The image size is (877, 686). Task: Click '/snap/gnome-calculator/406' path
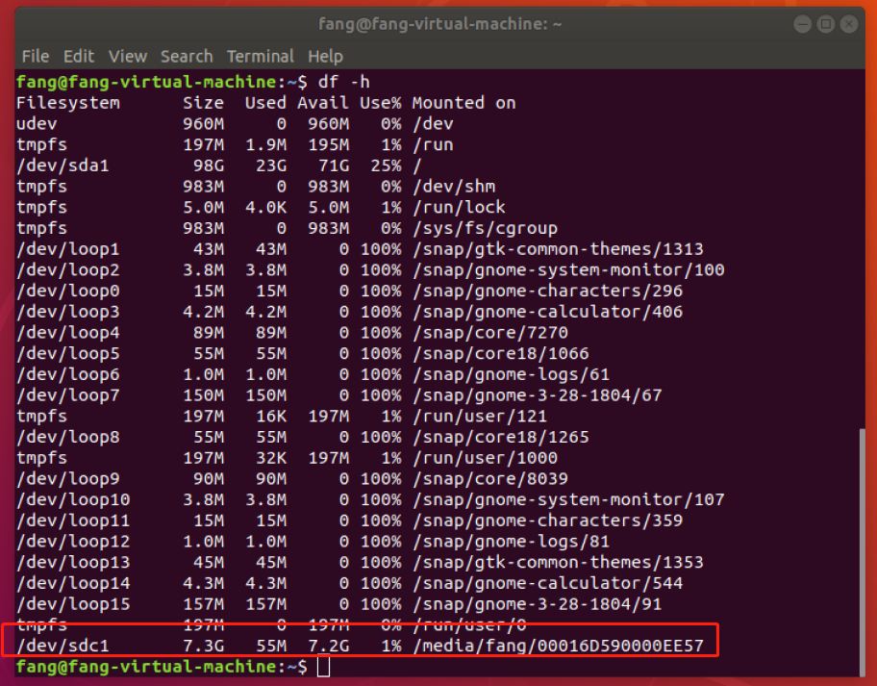point(547,312)
